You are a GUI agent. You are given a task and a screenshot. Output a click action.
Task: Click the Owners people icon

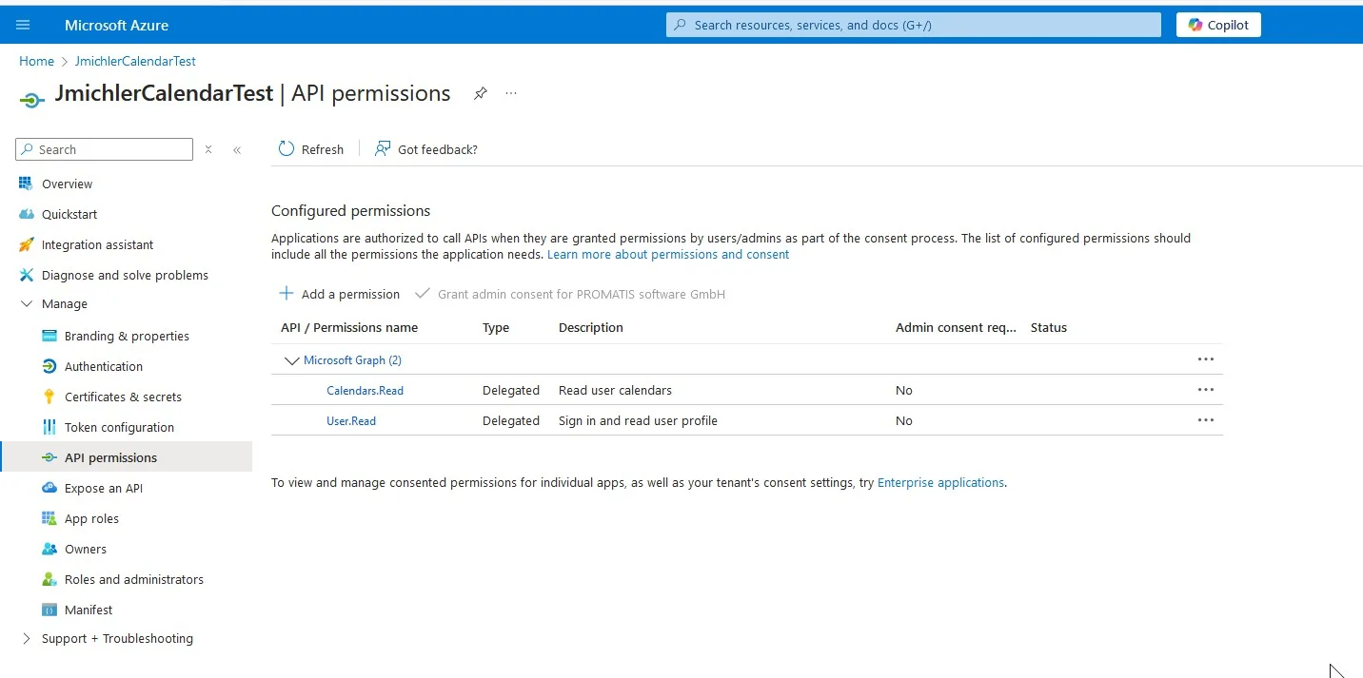point(49,549)
